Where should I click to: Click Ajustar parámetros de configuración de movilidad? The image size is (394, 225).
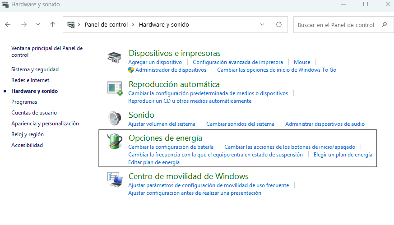pyautogui.click(x=209, y=185)
